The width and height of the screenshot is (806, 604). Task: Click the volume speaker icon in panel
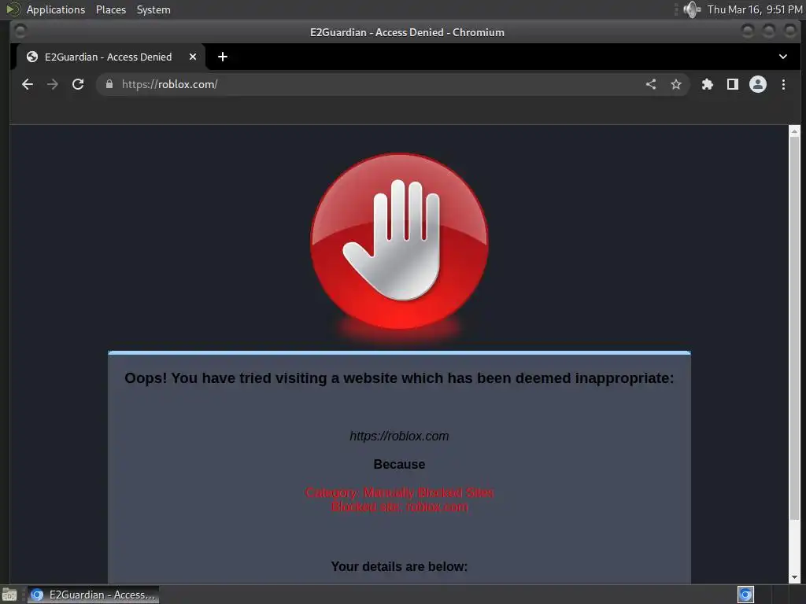[x=692, y=9]
